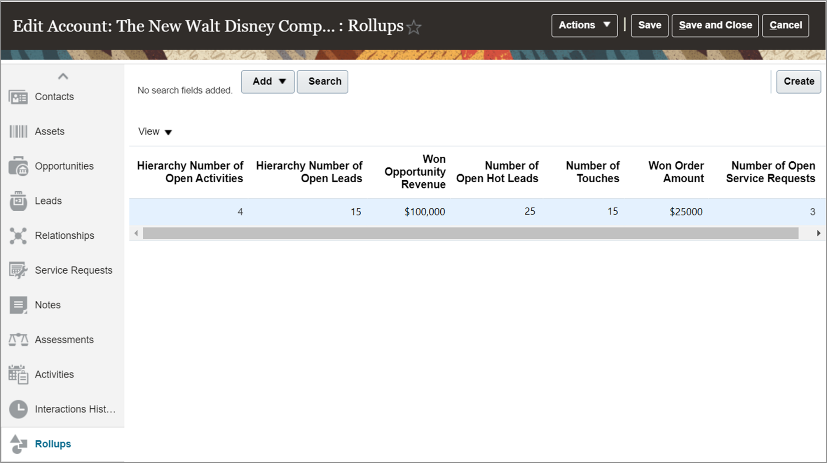Select the $25000 order amount cell
Screen dimensions: 827x463
(686, 212)
